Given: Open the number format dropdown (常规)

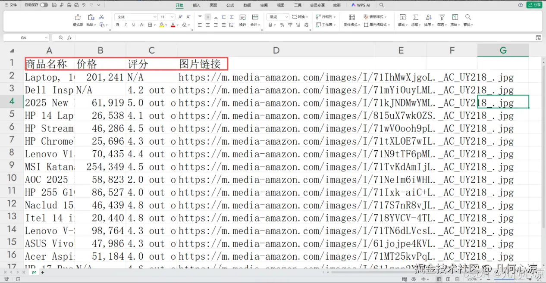Looking at the screenshot, I should 286,17.
